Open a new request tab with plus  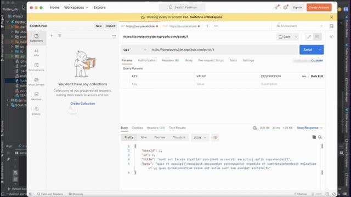[207, 26]
